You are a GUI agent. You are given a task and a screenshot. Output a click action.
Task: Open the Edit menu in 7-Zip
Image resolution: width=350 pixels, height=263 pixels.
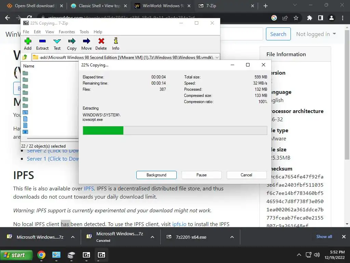(37, 32)
